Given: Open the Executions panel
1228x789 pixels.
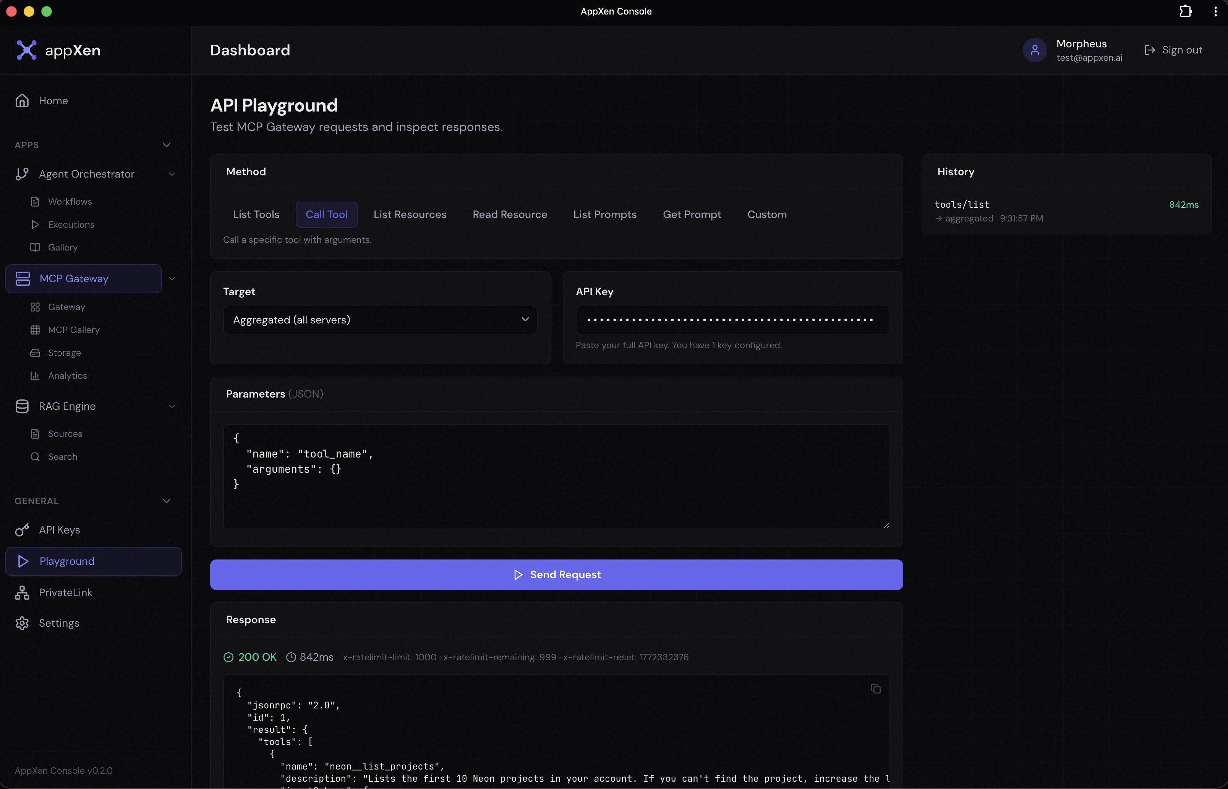Looking at the screenshot, I should pyautogui.click(x=72, y=224).
